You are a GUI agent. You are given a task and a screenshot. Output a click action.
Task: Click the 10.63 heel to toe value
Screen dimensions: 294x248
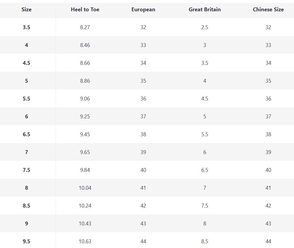click(x=85, y=241)
